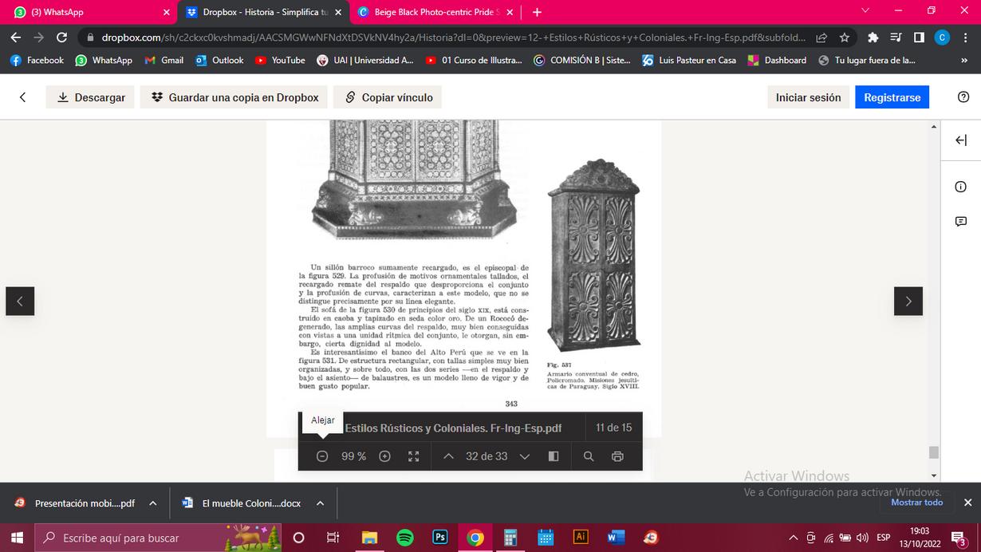Show the previous file in the folder
The height and width of the screenshot is (552, 981).
point(20,301)
